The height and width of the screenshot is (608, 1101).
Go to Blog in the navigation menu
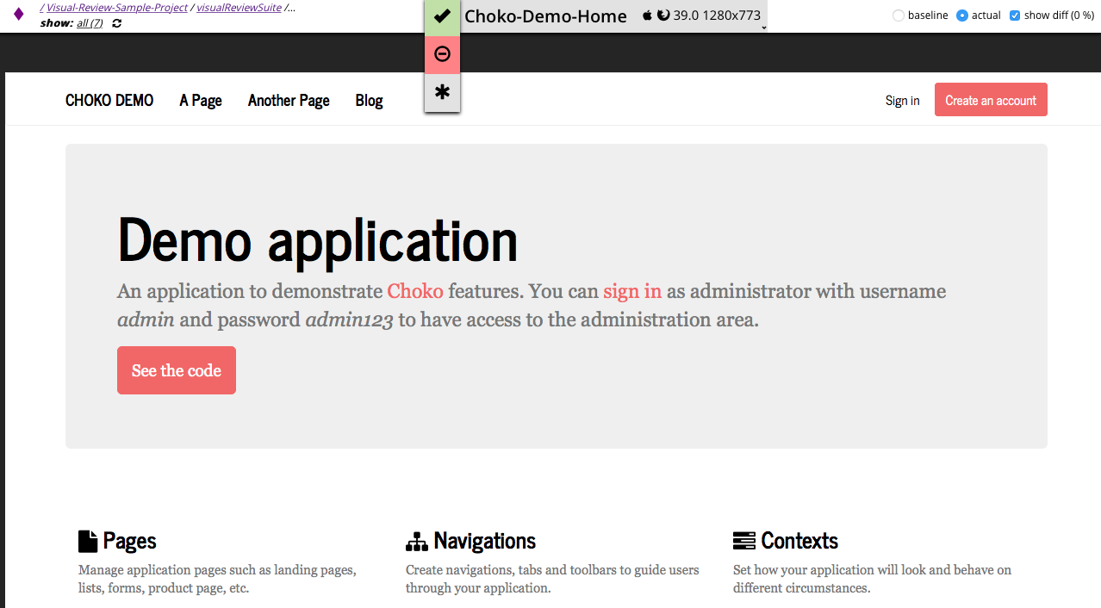[369, 101]
